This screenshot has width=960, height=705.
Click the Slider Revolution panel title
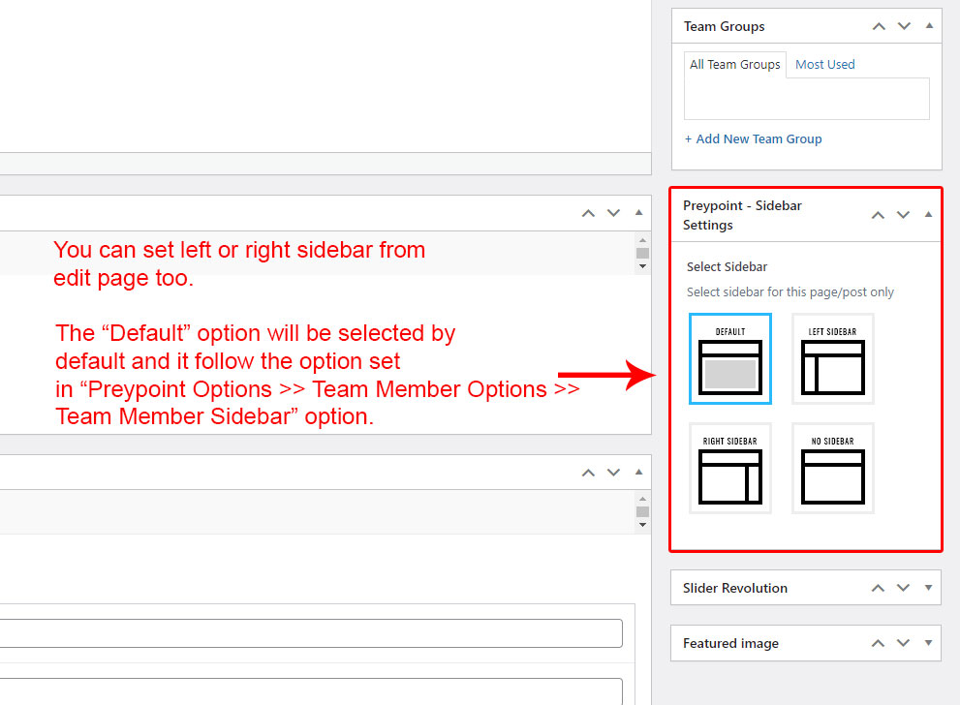(735, 588)
